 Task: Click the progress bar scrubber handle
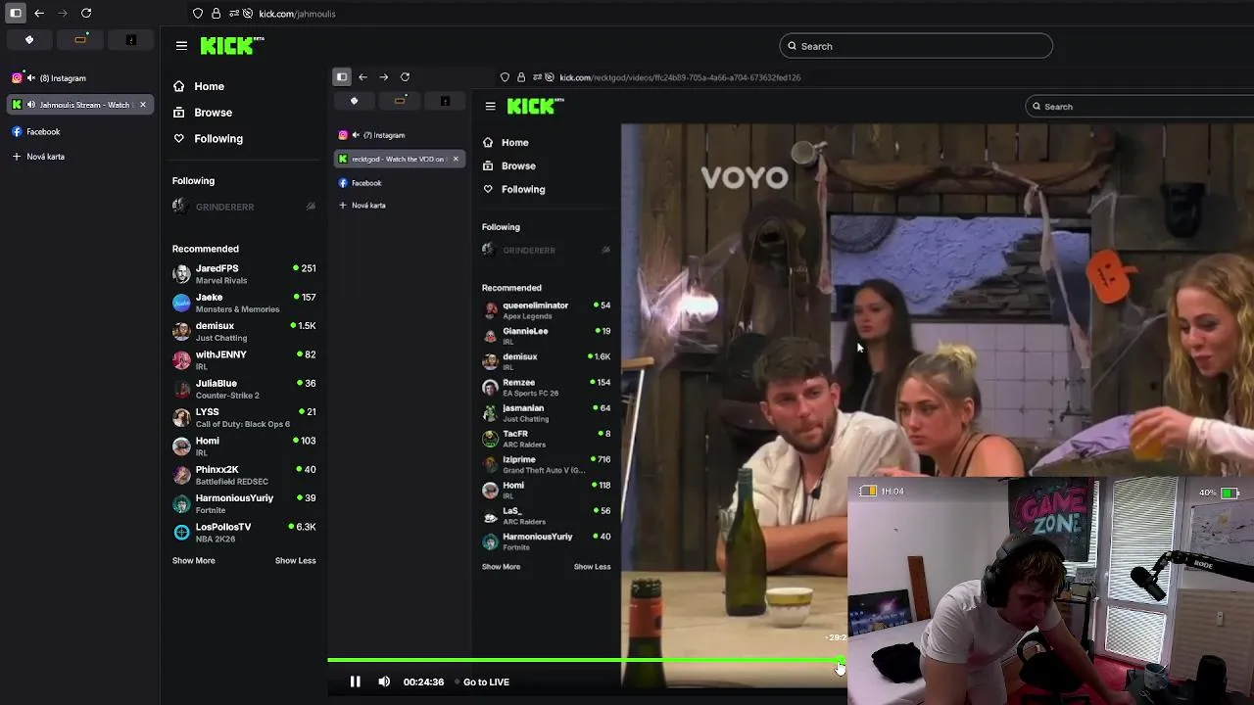[x=840, y=661]
